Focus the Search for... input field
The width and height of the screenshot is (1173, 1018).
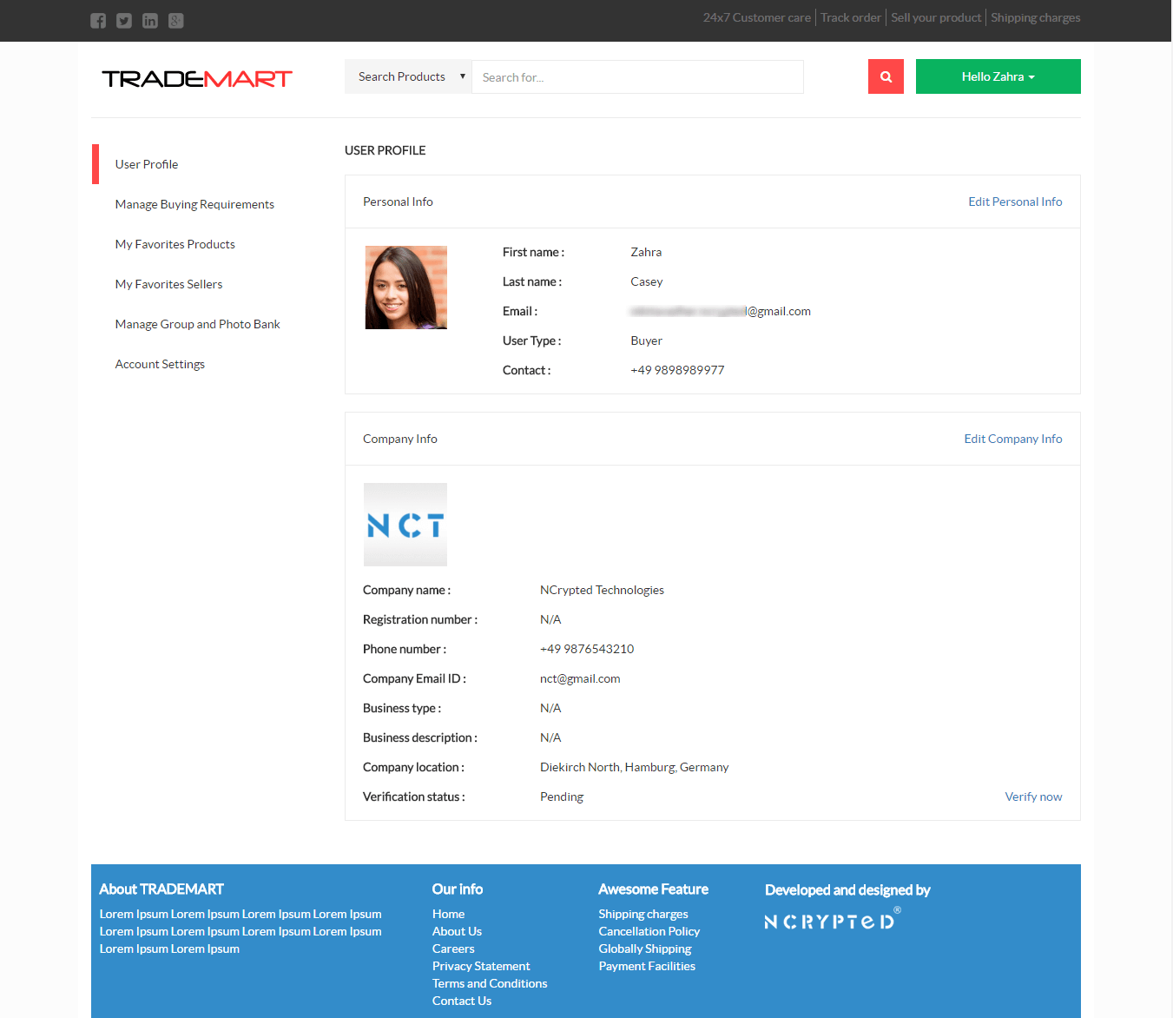(x=637, y=76)
